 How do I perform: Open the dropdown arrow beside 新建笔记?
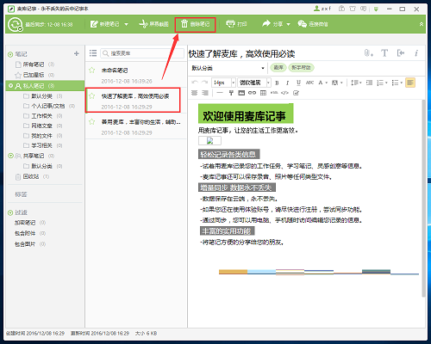click(126, 24)
